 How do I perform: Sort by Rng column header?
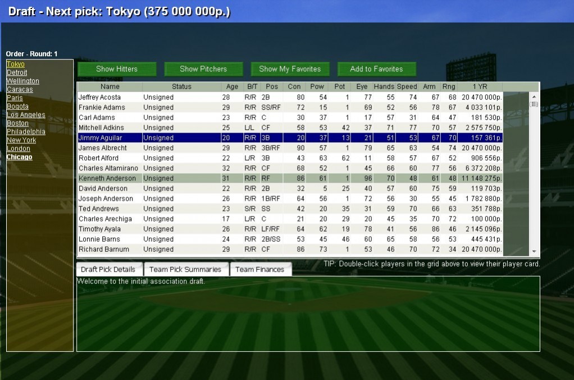tap(449, 87)
